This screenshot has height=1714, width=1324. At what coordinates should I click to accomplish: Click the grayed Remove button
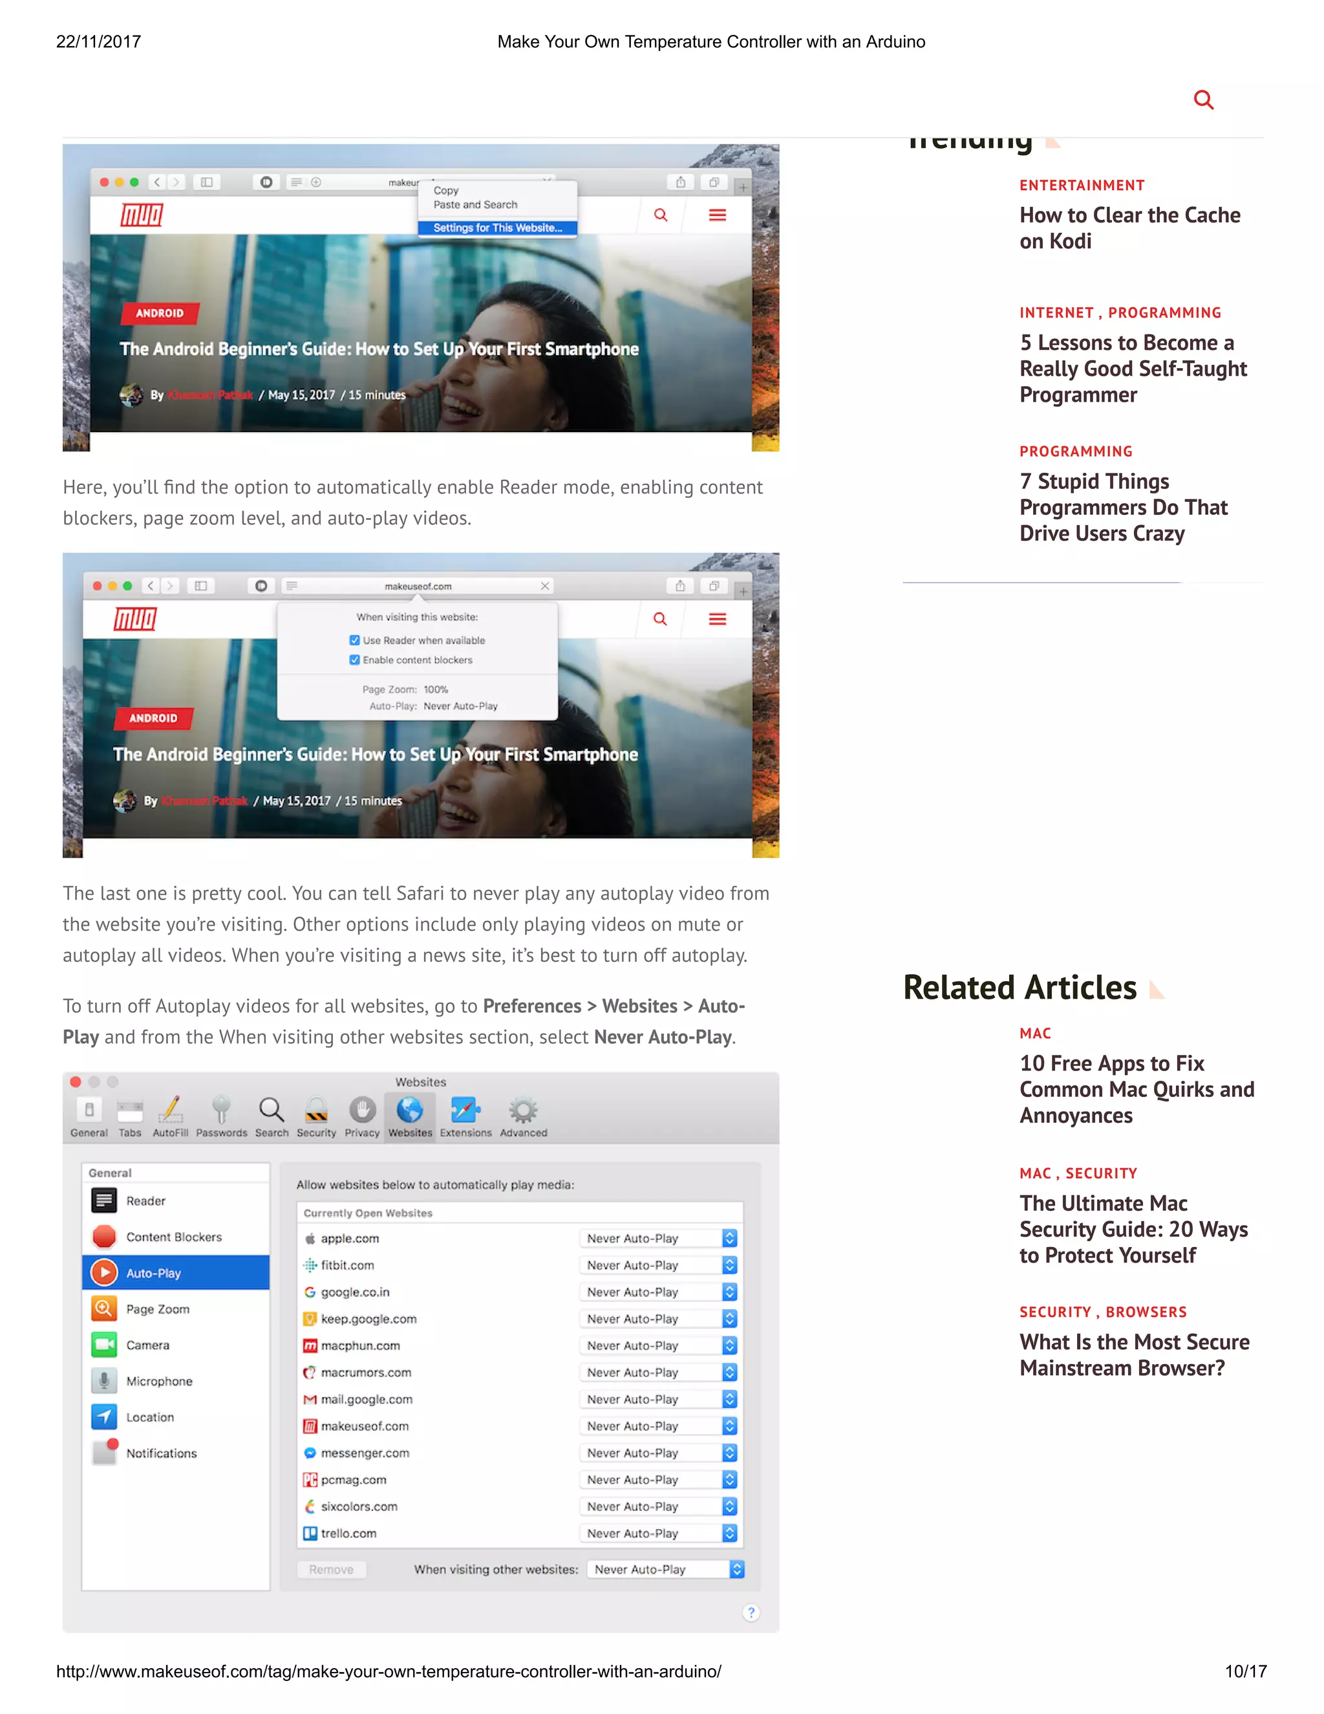pyautogui.click(x=331, y=1570)
